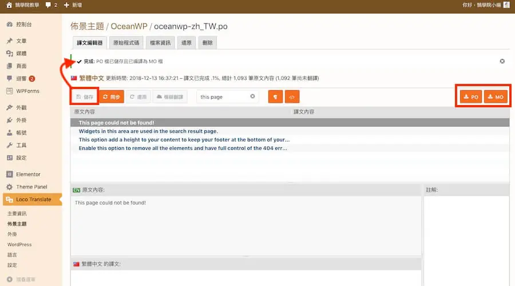Select row 'Widgets in this area are used...'
Viewport: 515px width, 286px height.
(x=290, y=131)
